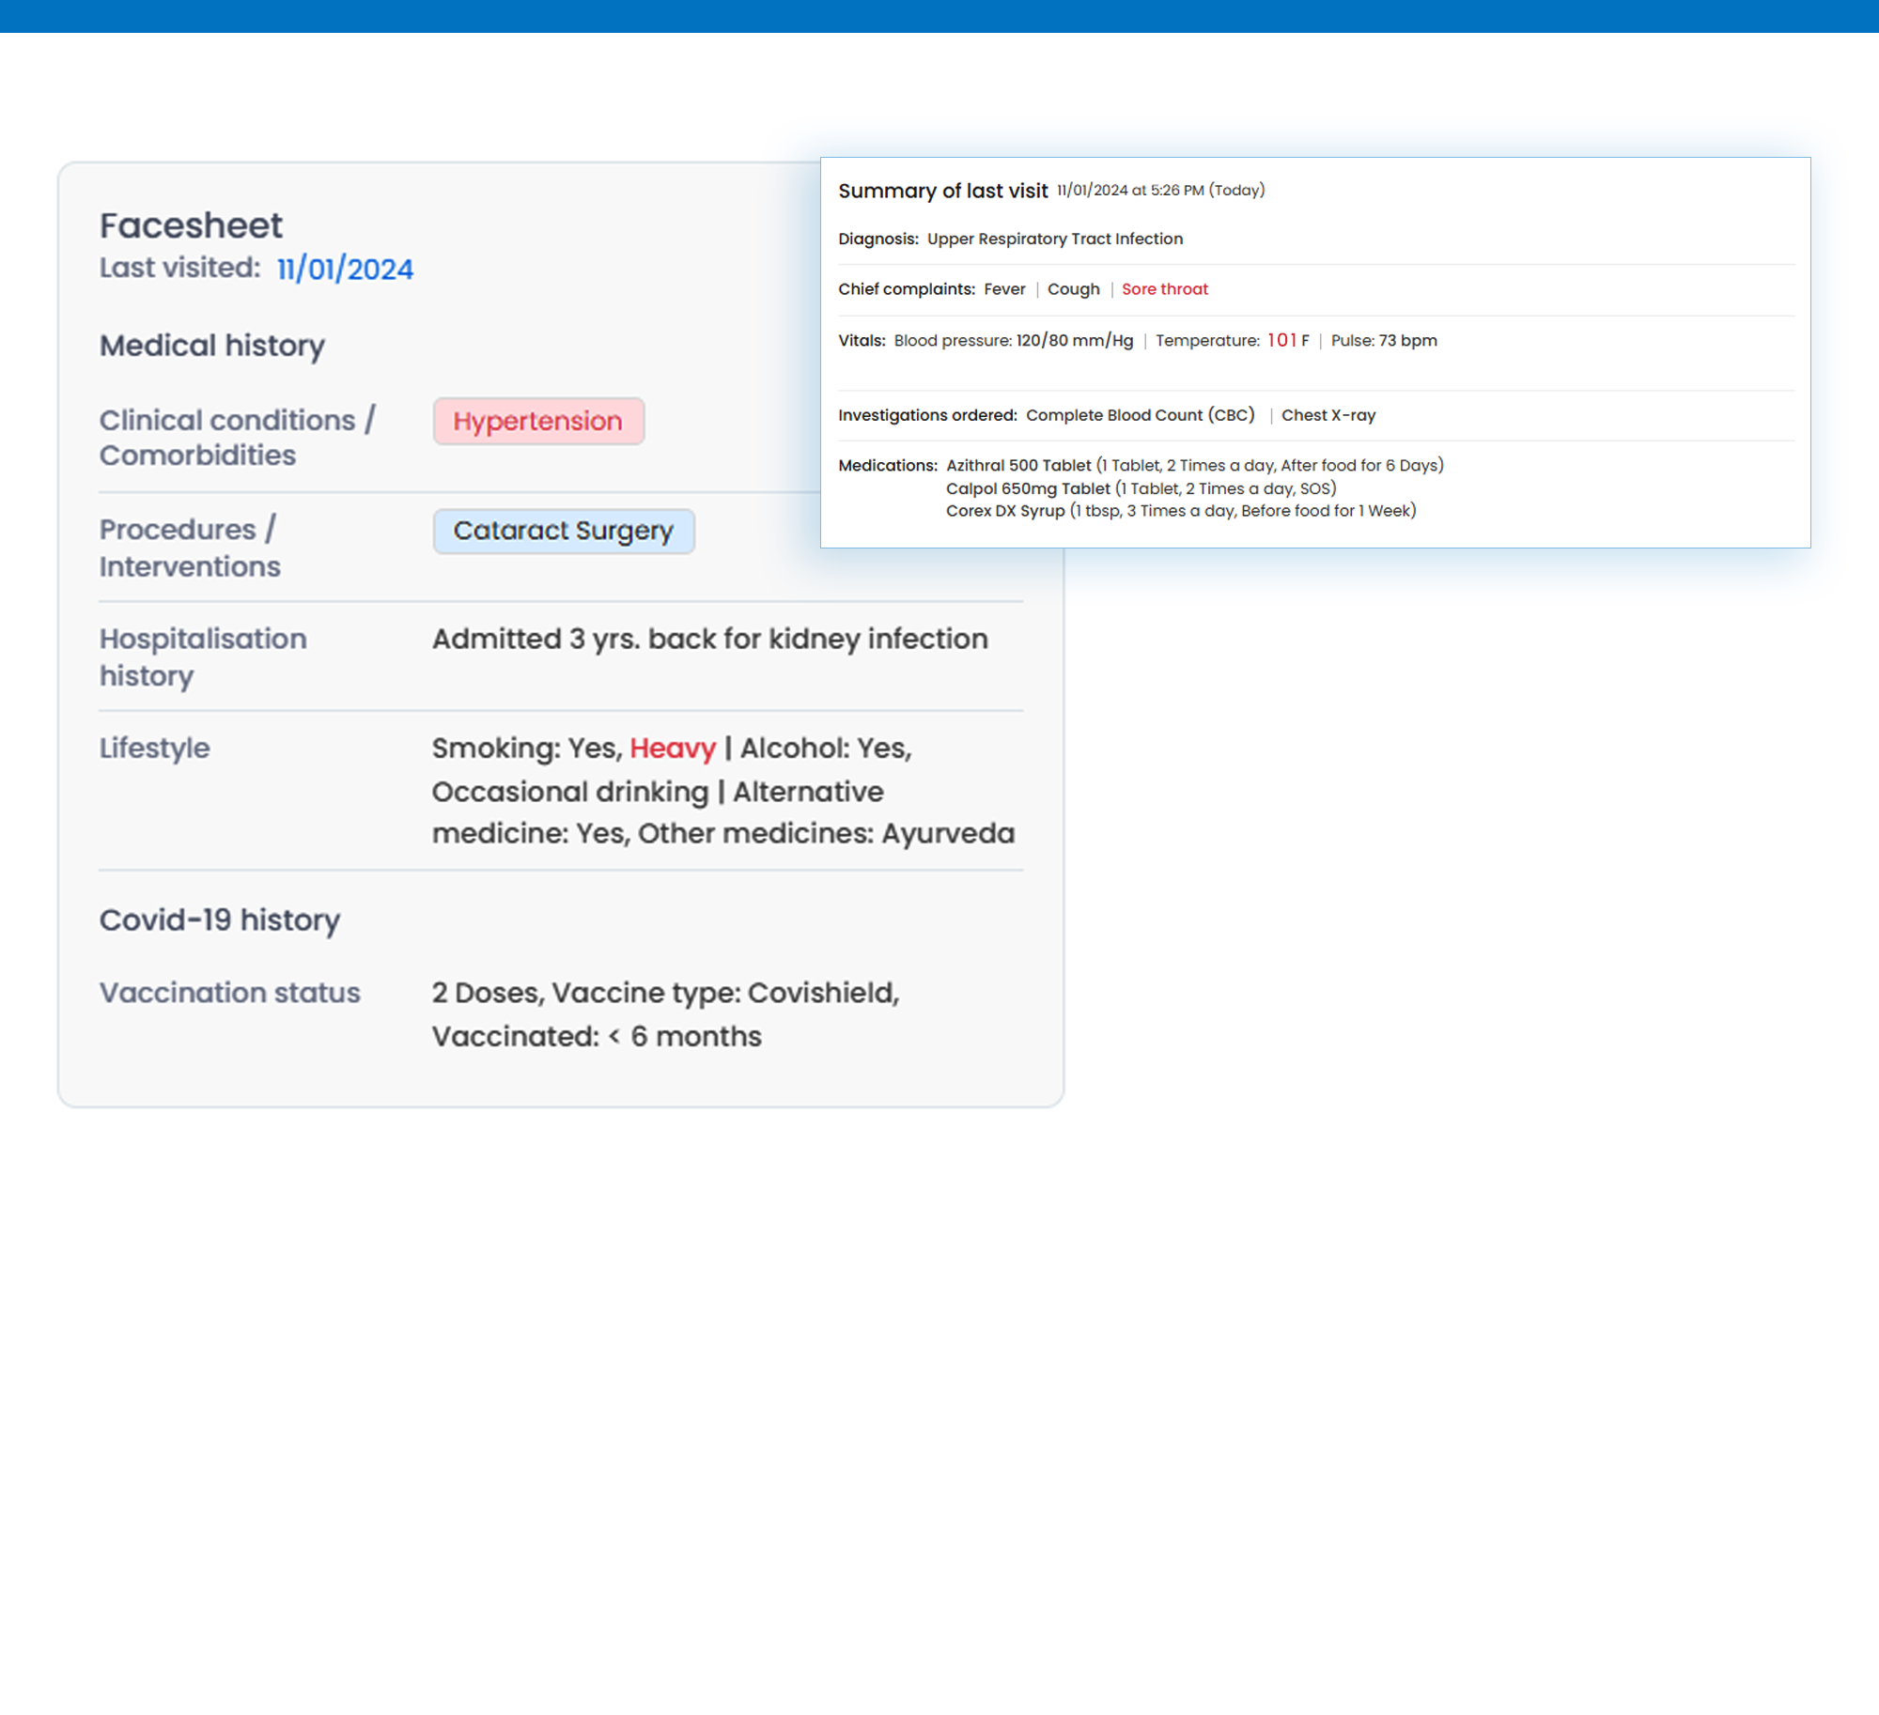
Task: Click the Upper Respiratory Tract Infection diagnosis
Action: (x=1054, y=239)
